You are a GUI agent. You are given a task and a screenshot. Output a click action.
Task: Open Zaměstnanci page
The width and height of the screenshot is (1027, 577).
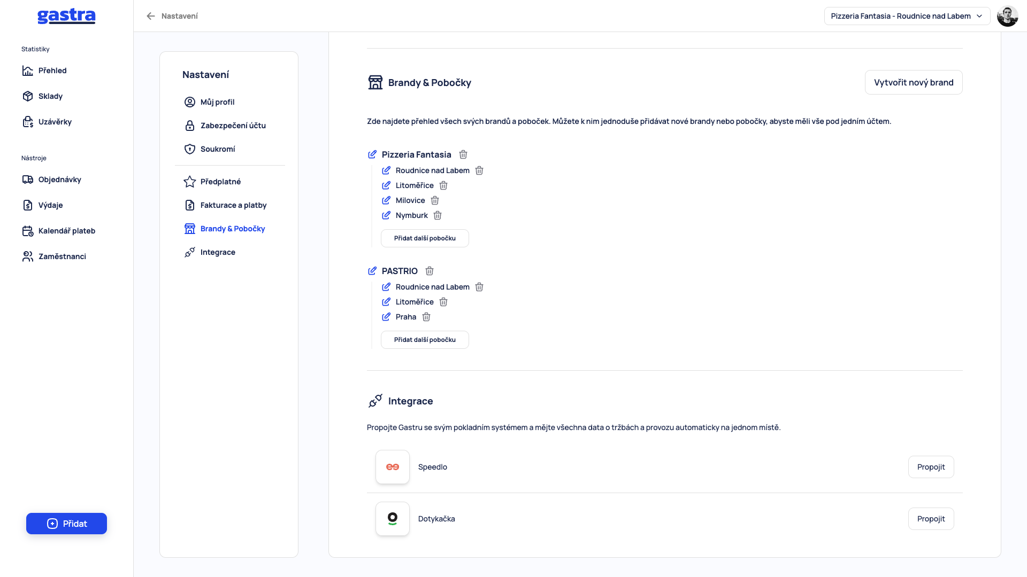pos(54,256)
